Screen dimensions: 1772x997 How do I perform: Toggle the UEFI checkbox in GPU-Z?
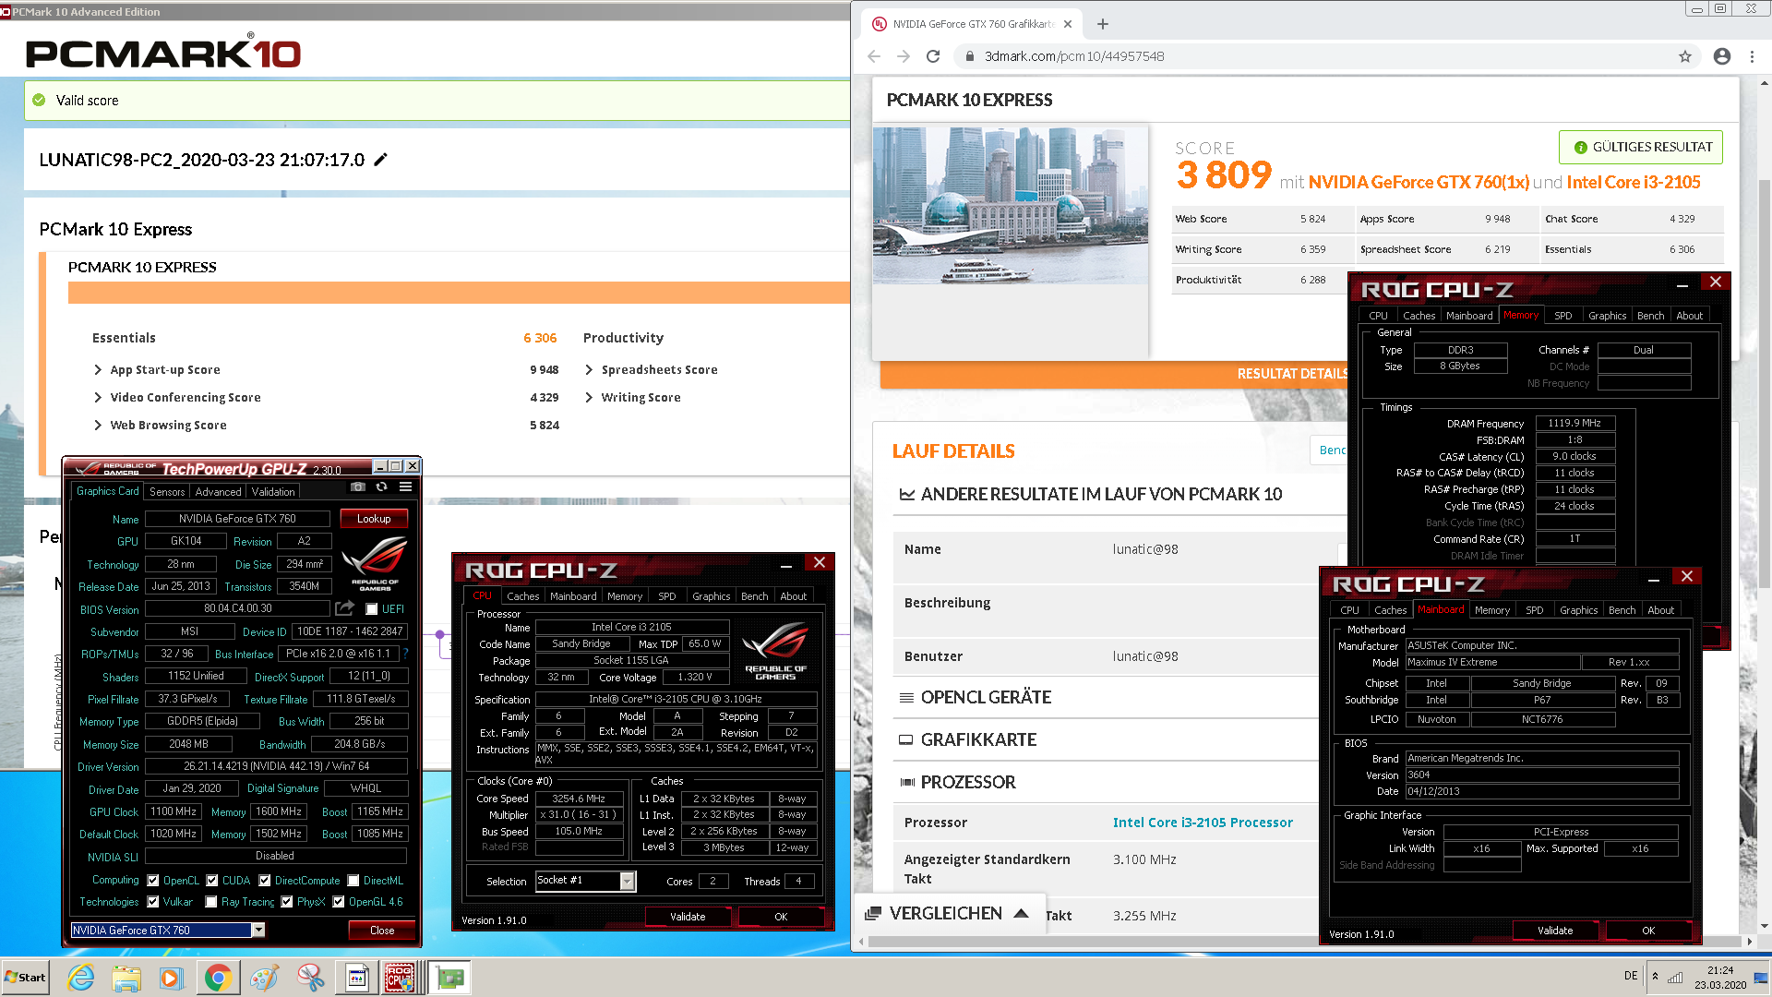click(x=371, y=609)
